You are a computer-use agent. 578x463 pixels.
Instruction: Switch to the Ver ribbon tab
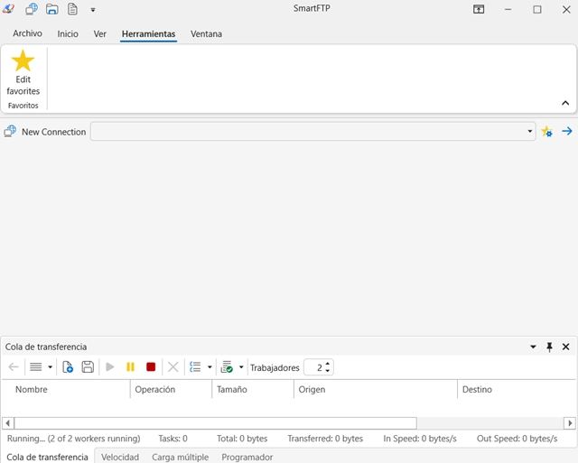pyautogui.click(x=100, y=34)
